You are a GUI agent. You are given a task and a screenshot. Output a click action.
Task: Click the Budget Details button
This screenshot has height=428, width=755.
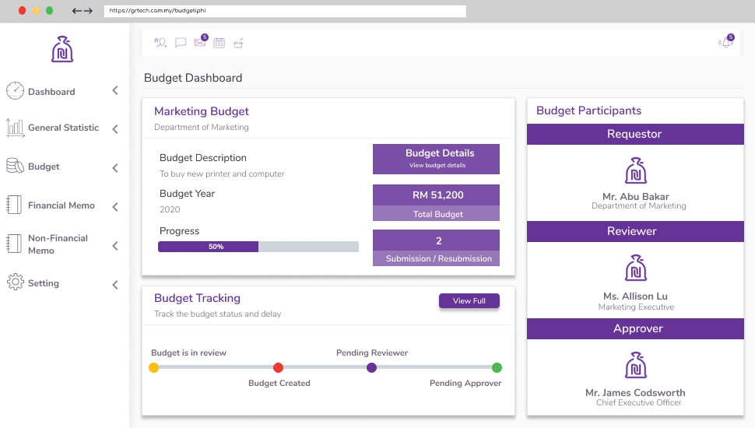pos(436,159)
